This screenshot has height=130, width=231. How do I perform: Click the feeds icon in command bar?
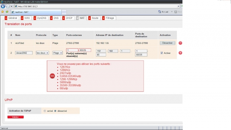pos(176,12)
